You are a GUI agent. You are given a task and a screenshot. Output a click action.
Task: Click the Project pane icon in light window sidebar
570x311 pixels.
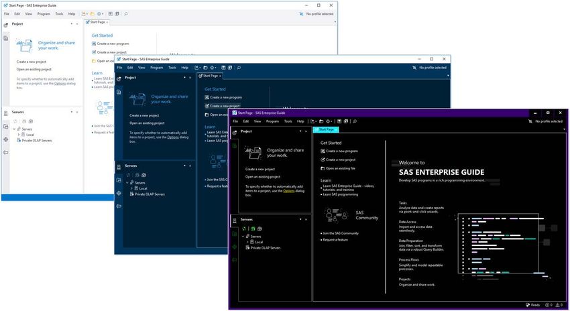[x=6, y=25]
